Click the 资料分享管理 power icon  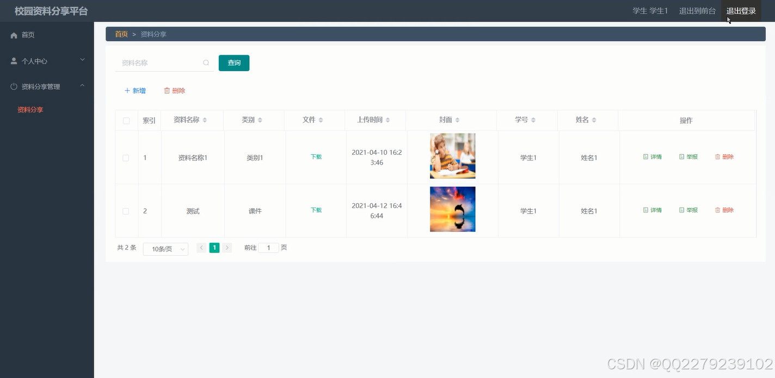13,86
